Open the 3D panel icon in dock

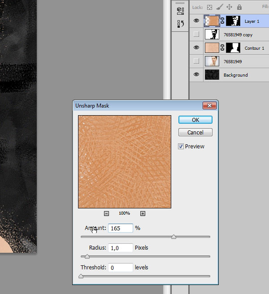click(180, 10)
